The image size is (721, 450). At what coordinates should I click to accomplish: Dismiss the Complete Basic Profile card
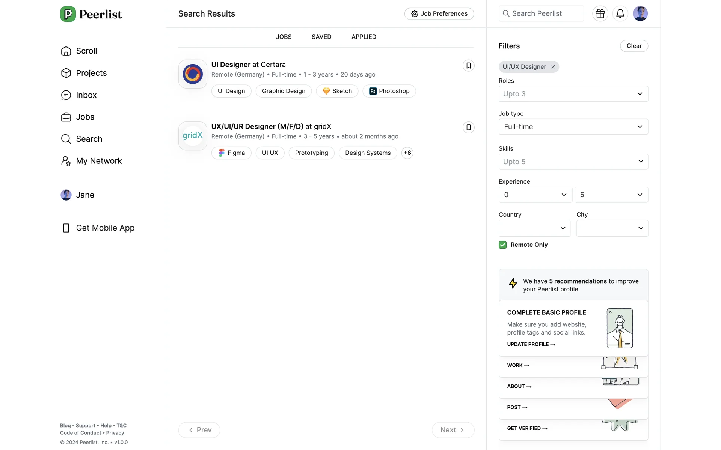pos(610,312)
